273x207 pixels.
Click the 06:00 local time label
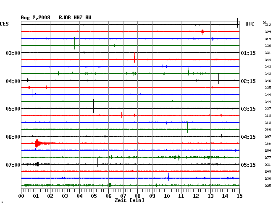[13, 137]
